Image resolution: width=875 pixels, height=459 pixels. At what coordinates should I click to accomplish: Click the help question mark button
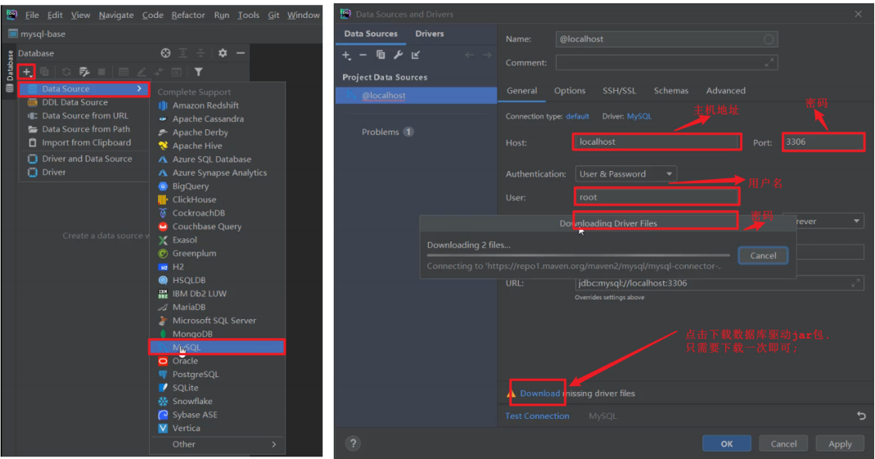353,443
